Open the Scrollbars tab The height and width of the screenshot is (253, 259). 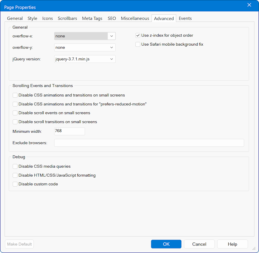pyautogui.click(x=67, y=18)
